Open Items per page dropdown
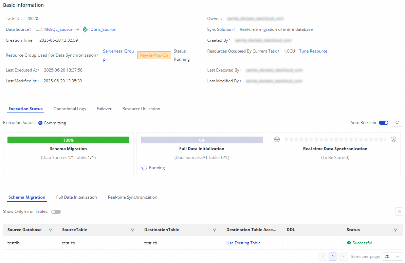 [x=392, y=257]
